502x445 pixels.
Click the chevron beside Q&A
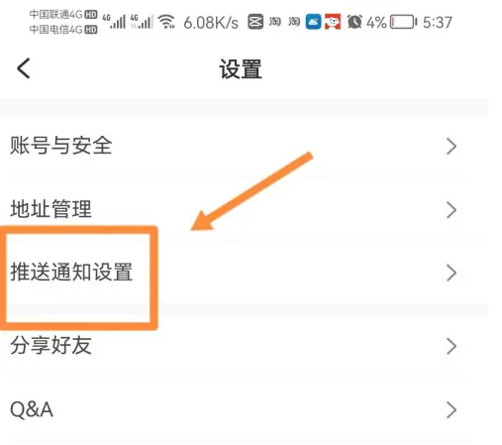[x=452, y=409]
